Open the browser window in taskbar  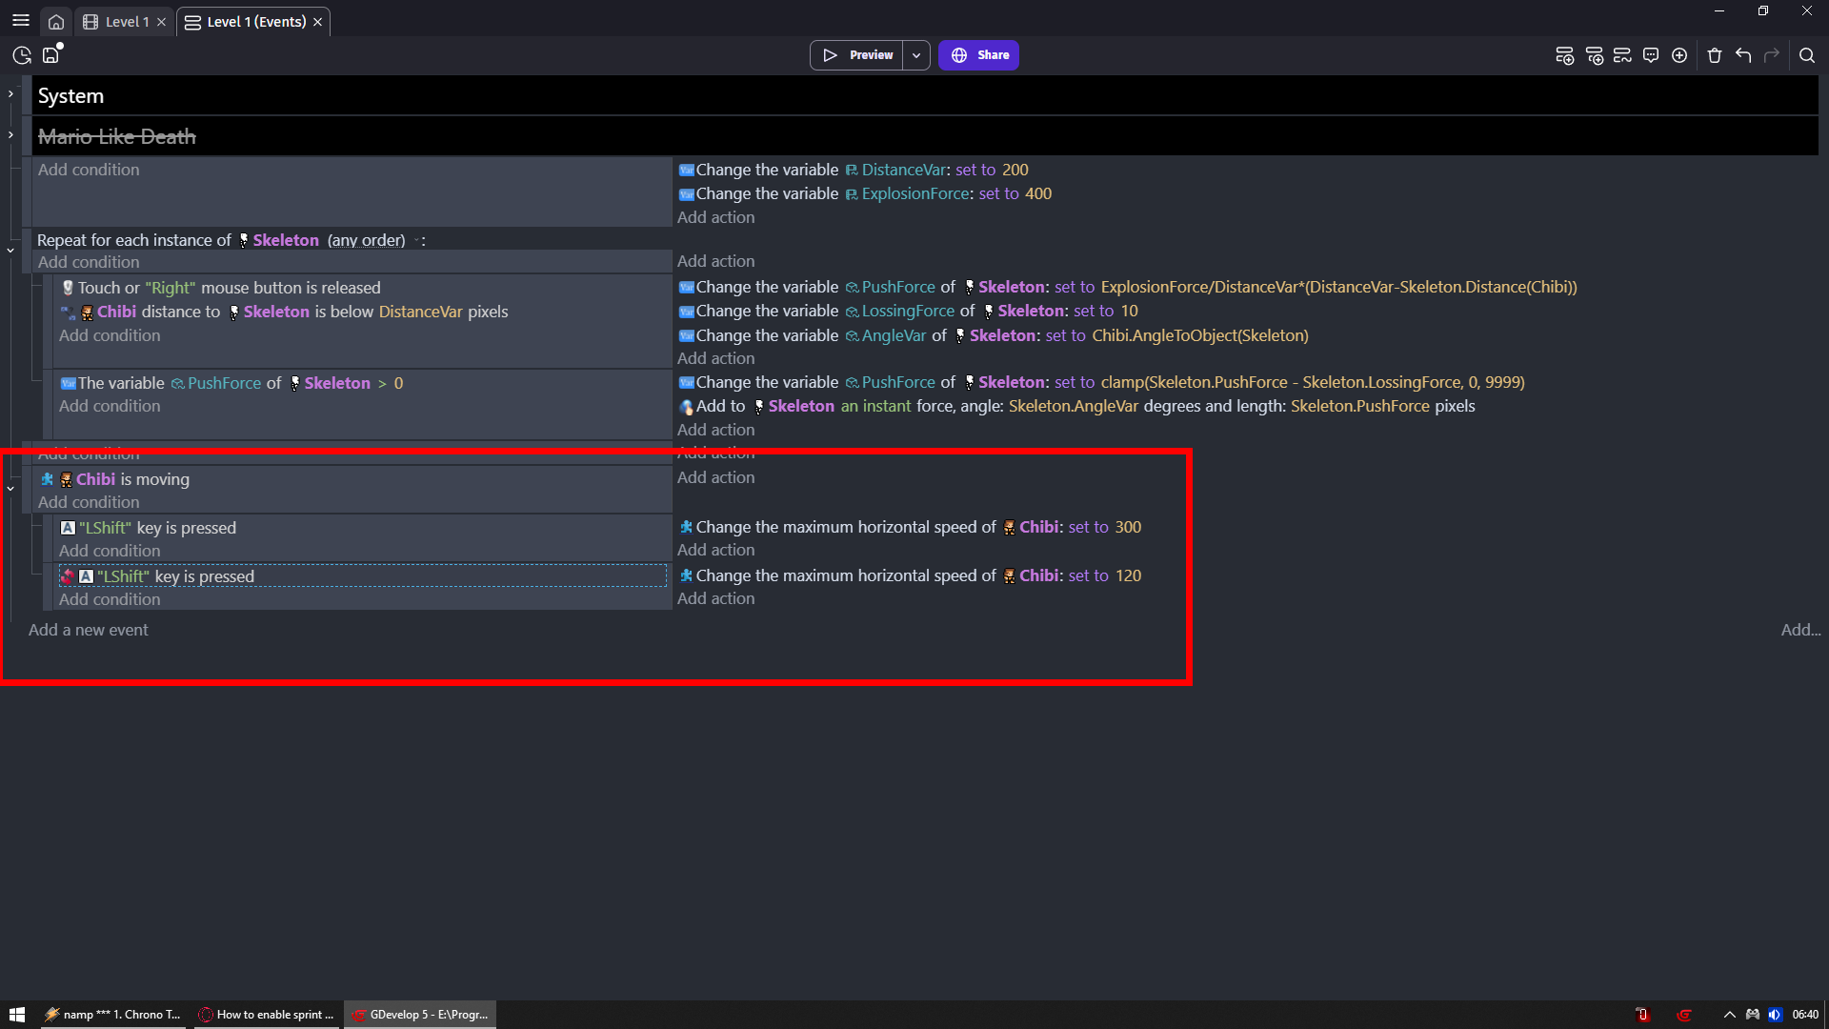268,1015
